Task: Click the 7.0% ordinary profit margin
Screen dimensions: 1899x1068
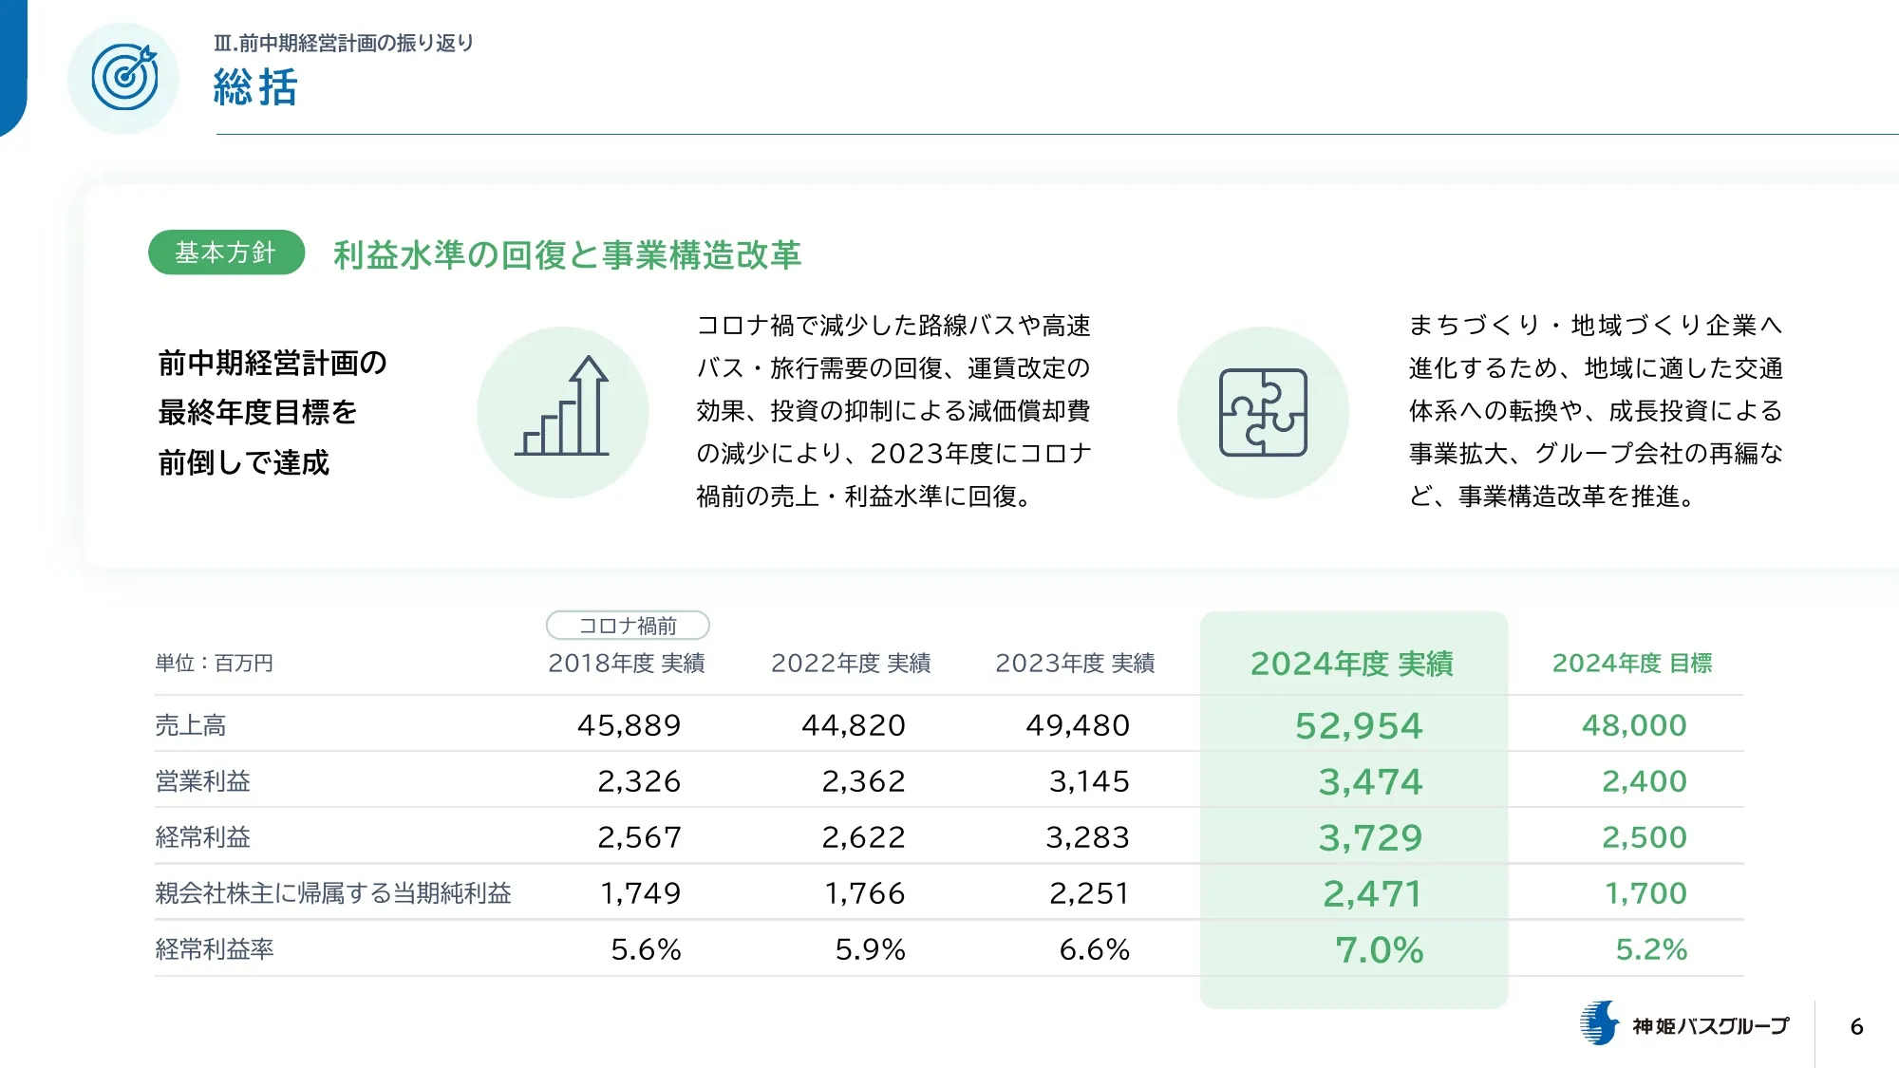Action: coord(1380,950)
